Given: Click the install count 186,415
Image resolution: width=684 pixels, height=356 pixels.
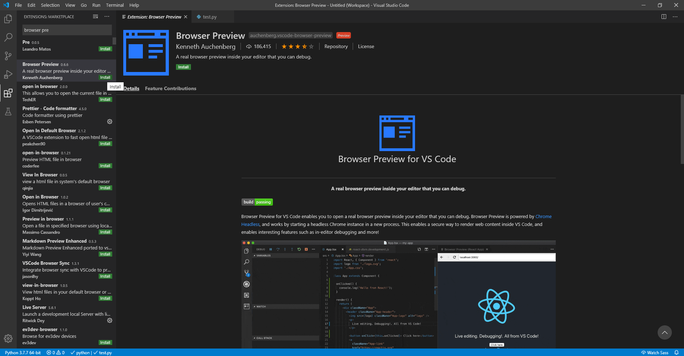Looking at the screenshot, I should click(x=259, y=46).
